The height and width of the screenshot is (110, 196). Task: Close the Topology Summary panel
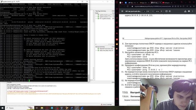114,11
